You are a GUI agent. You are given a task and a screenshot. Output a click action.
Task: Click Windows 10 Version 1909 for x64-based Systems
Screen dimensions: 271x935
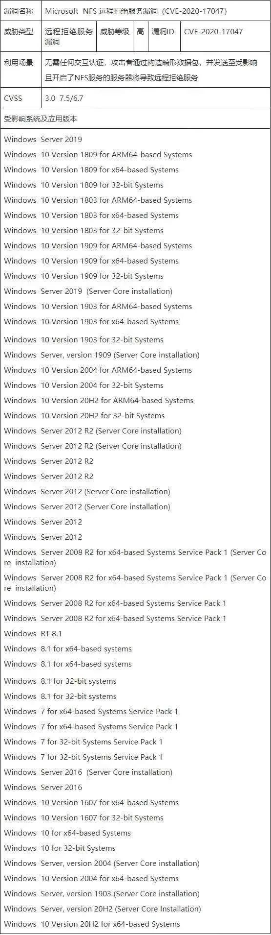click(x=91, y=261)
